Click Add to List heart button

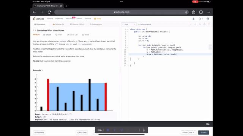72,35
